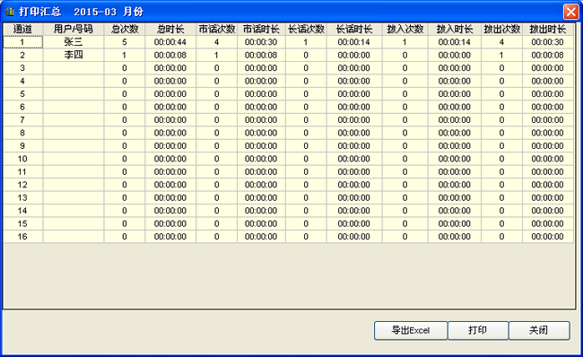The image size is (583, 357).
Task: Click the 长话时长 column header
Action: tap(354, 29)
